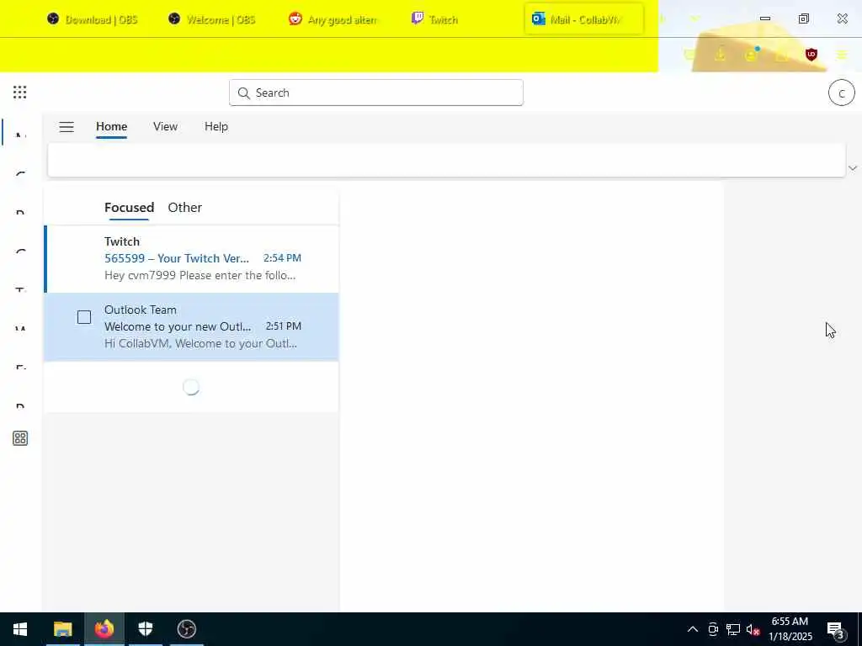This screenshot has width=862, height=646.
Task: Open the Firefox account icon
Action: pyautogui.click(x=751, y=55)
